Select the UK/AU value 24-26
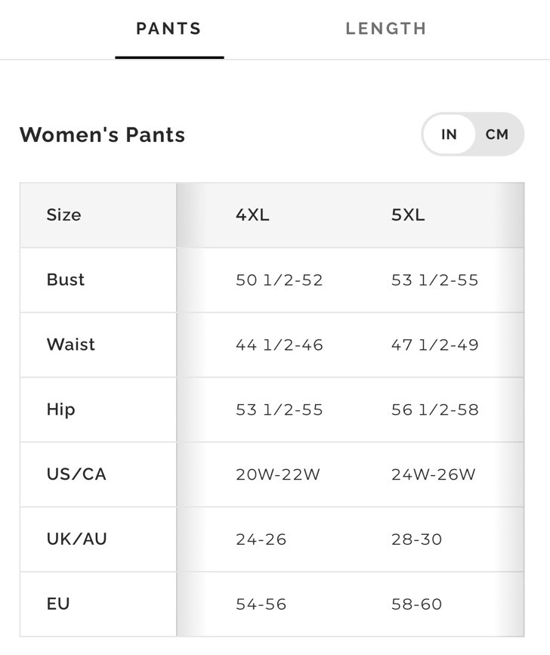The height and width of the screenshot is (655, 550). click(261, 539)
